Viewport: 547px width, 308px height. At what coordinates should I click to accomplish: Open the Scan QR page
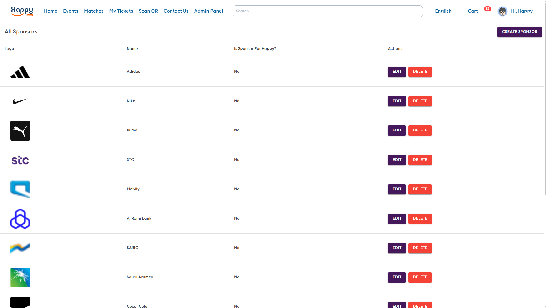click(148, 11)
